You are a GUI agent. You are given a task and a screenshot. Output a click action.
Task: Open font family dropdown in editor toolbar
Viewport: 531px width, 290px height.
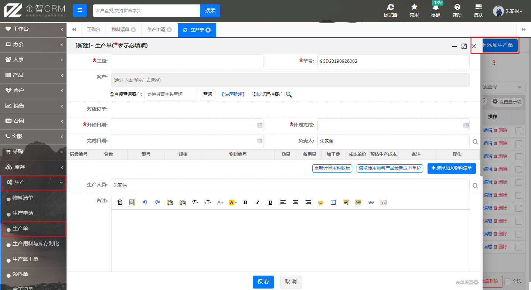point(195,202)
